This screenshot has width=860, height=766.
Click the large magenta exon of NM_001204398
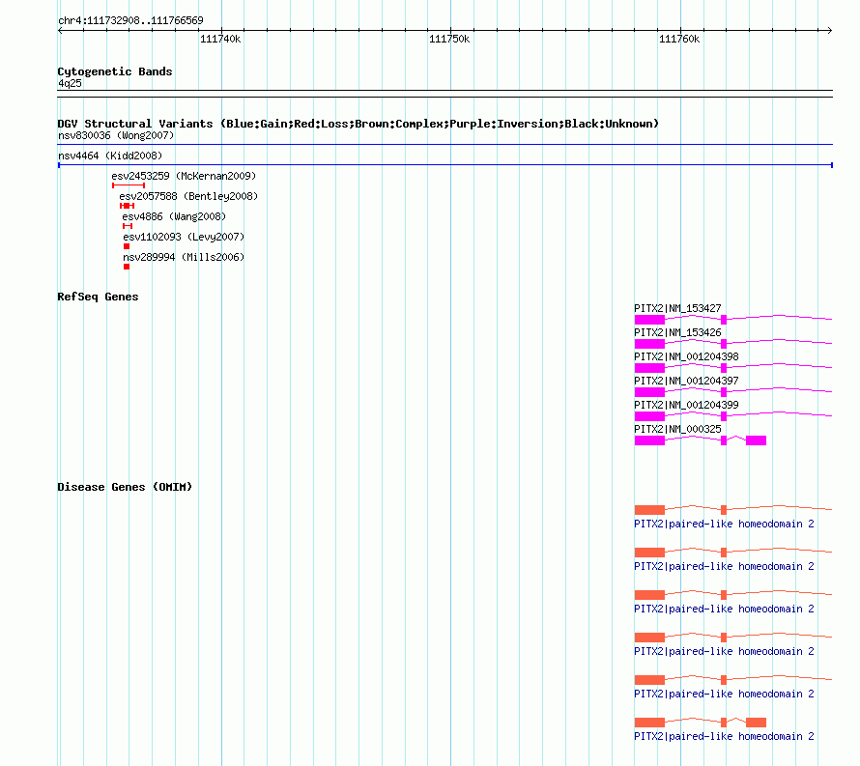pos(649,368)
